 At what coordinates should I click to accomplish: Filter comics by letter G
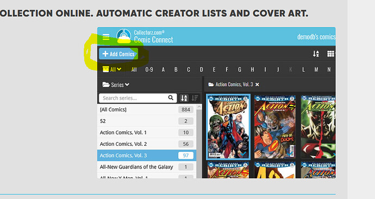click(240, 69)
